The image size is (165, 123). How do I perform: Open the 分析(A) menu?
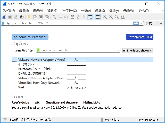[x=86, y=11]
